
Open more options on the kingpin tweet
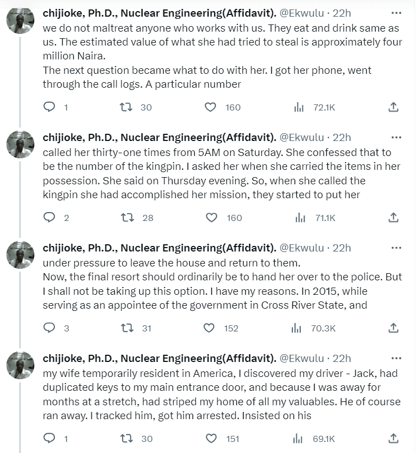[x=396, y=138]
